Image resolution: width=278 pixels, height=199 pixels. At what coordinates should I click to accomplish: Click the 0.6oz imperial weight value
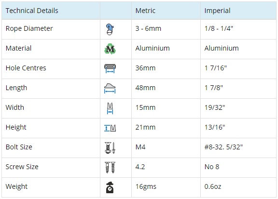pyautogui.click(x=213, y=186)
